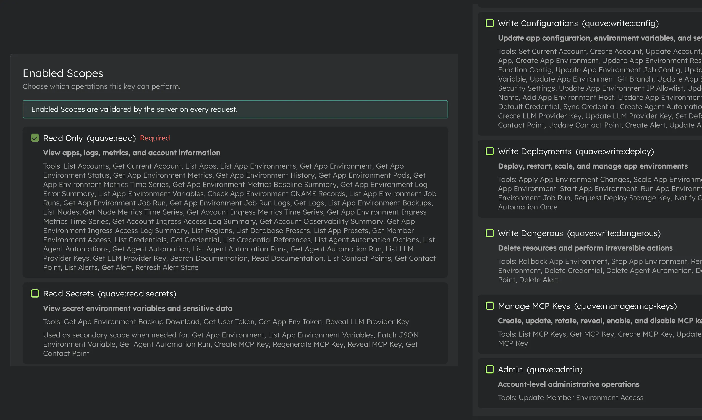Click 'Account-level administrative operations' description

click(569, 384)
